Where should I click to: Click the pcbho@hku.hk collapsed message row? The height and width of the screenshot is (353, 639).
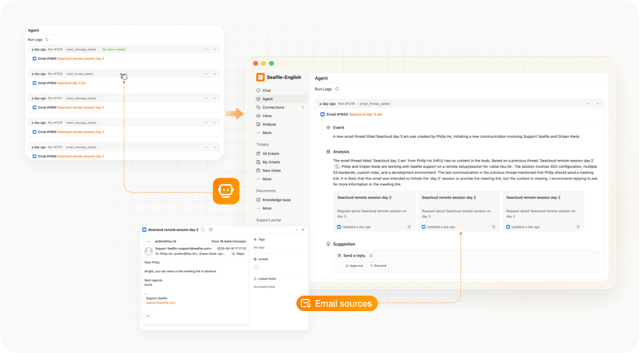196,241
